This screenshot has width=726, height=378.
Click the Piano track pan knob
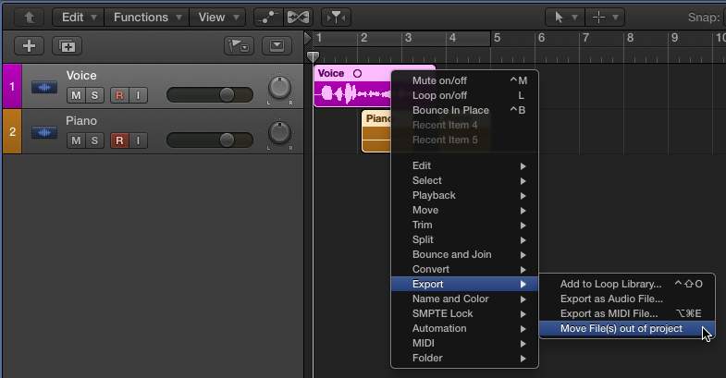[279, 133]
